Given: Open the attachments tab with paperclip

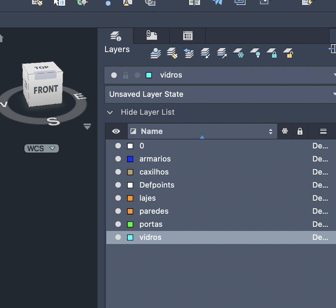Looking at the screenshot, I should point(151,36).
